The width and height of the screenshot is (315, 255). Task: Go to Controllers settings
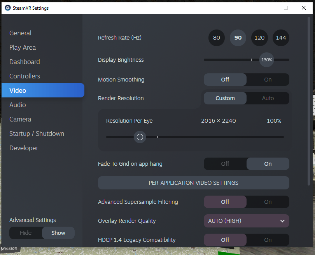coord(25,76)
